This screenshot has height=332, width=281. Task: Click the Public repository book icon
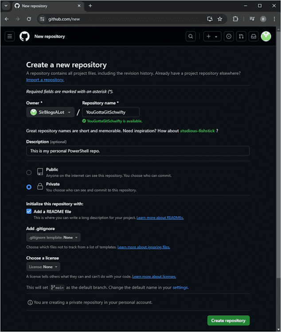pos(40,172)
